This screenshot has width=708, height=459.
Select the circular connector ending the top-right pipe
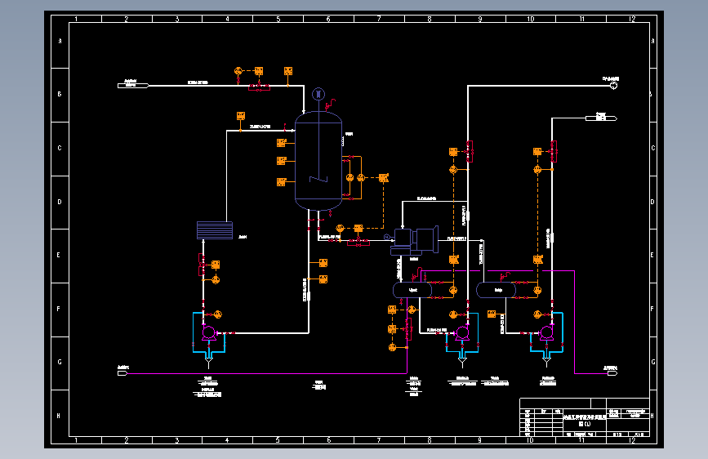[613, 86]
